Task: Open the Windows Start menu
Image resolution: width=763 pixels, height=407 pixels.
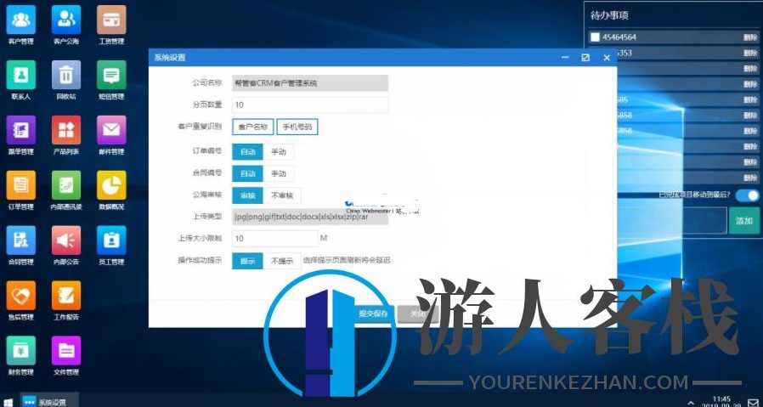Action: 8,402
